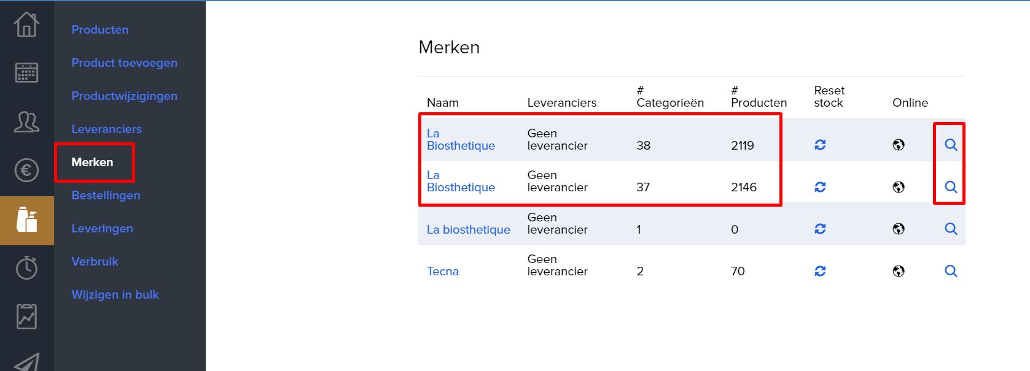Open the stopwatch icon in sidebar
1030x371 pixels.
coord(26,267)
